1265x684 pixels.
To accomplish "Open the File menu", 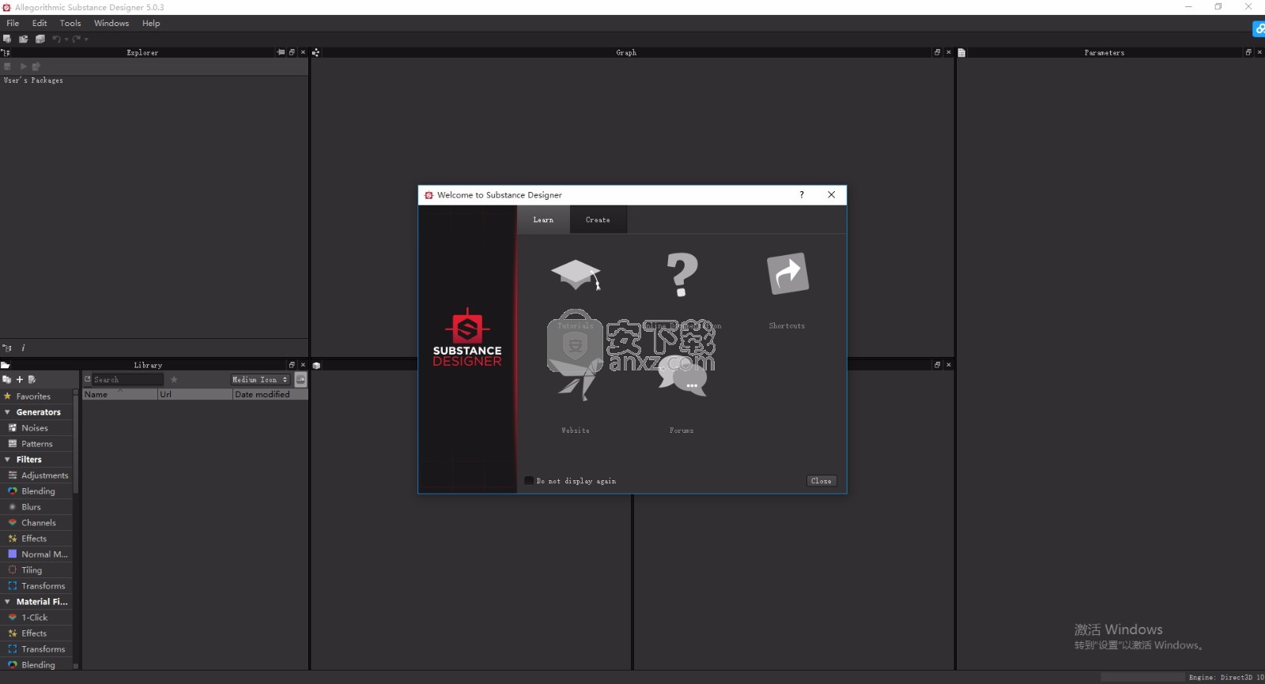I will tap(13, 23).
